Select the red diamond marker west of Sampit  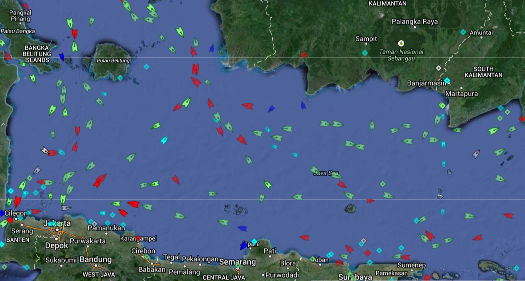point(304,55)
